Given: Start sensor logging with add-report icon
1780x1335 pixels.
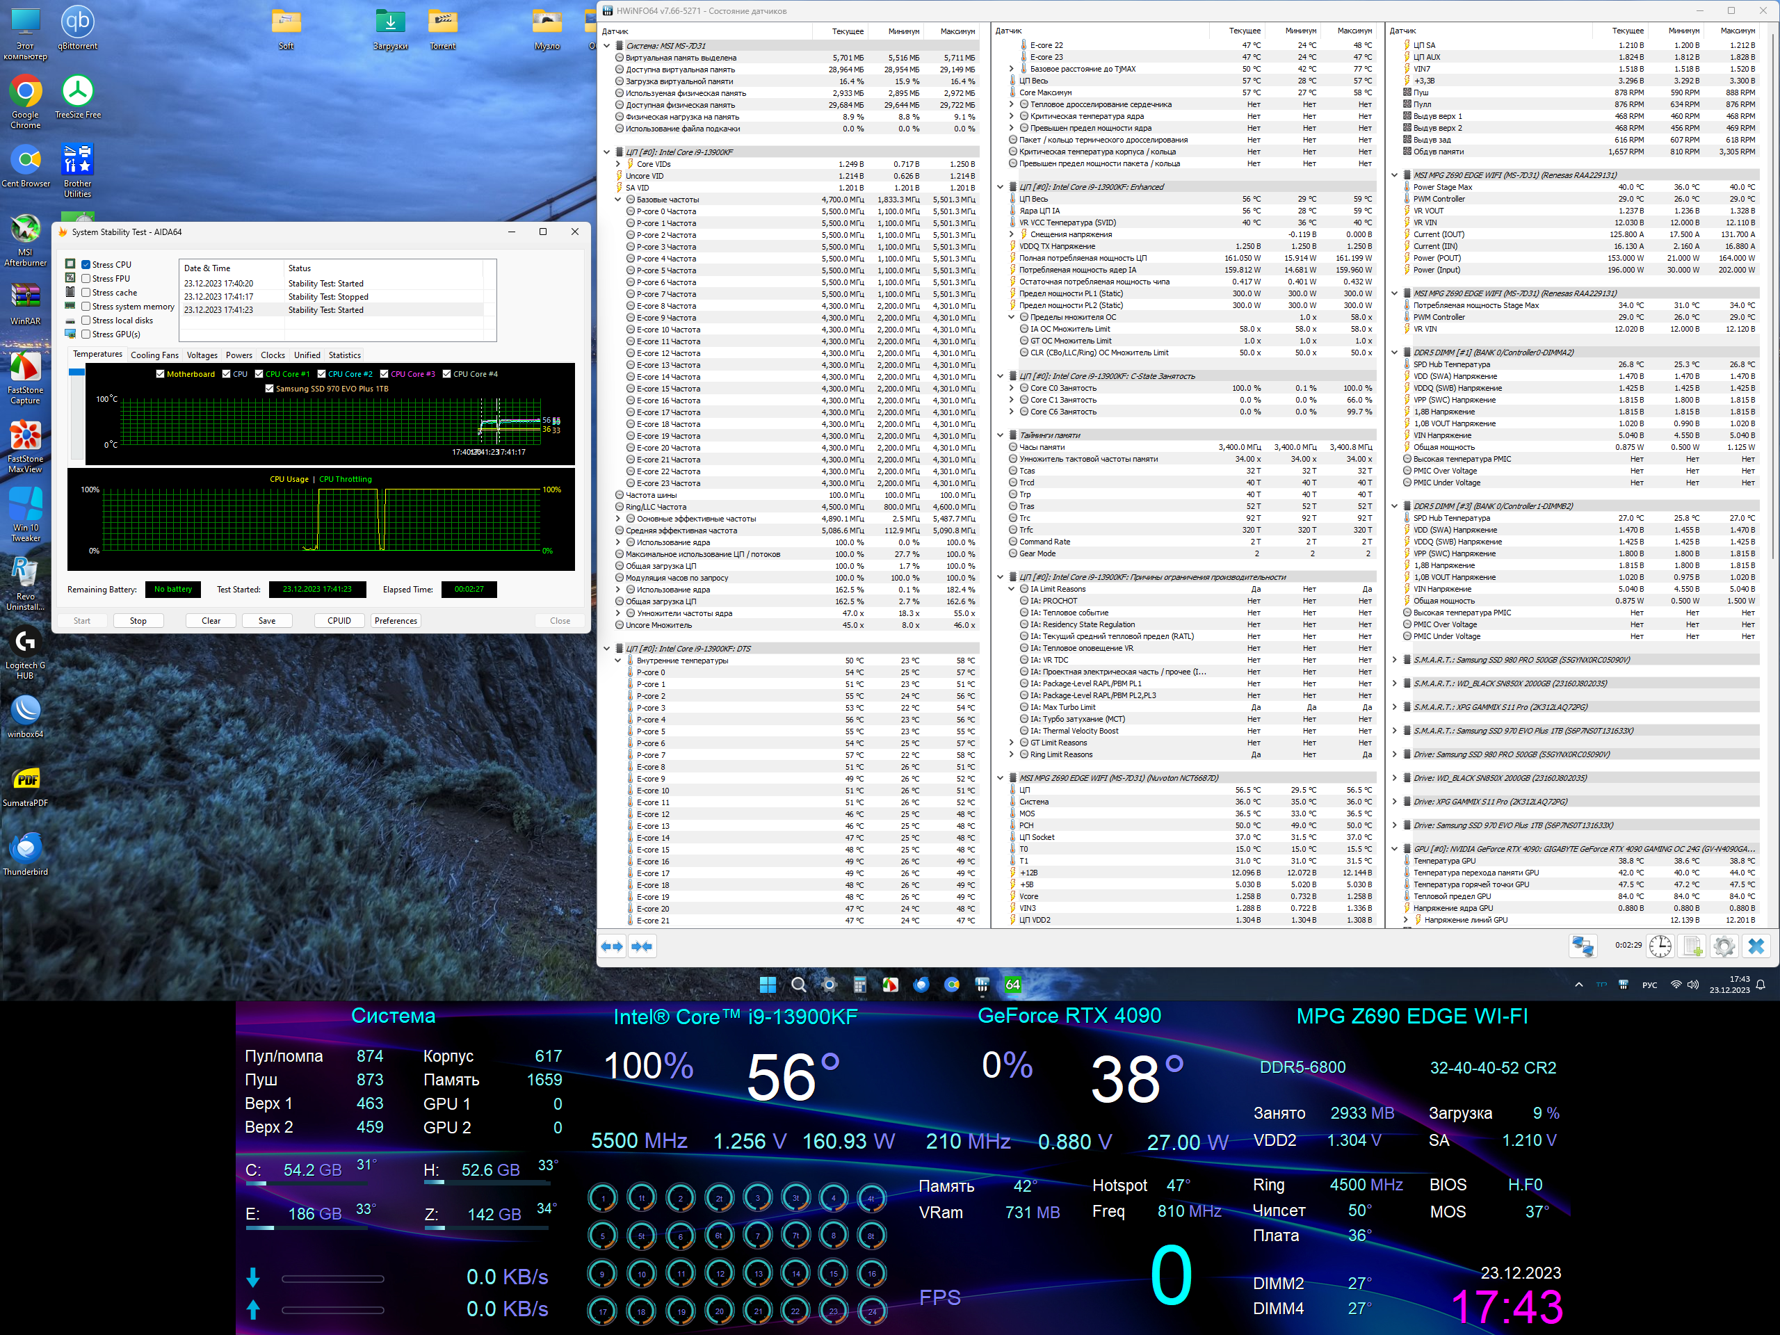Looking at the screenshot, I should (1692, 946).
